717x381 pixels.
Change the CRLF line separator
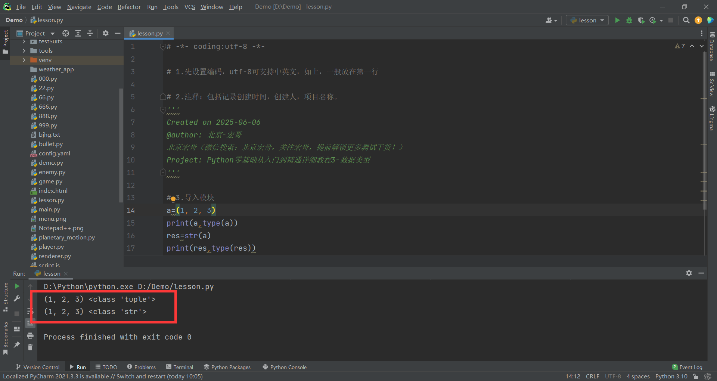[592, 376]
